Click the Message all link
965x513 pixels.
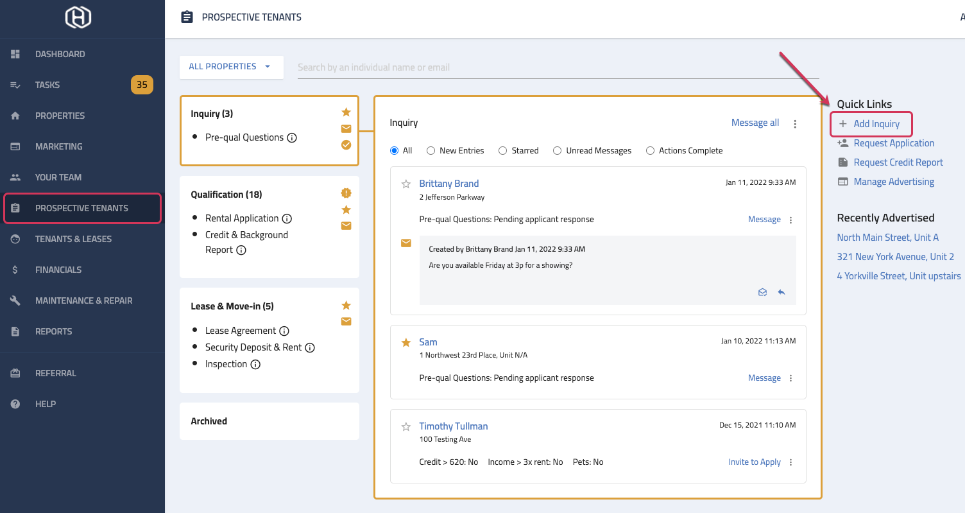click(755, 123)
